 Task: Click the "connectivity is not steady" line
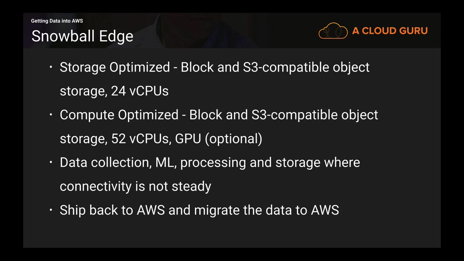coord(135,186)
